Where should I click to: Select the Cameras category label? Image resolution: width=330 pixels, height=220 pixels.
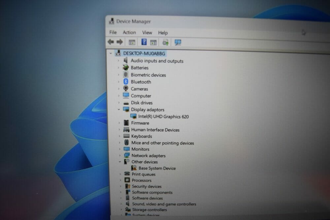[139, 89]
